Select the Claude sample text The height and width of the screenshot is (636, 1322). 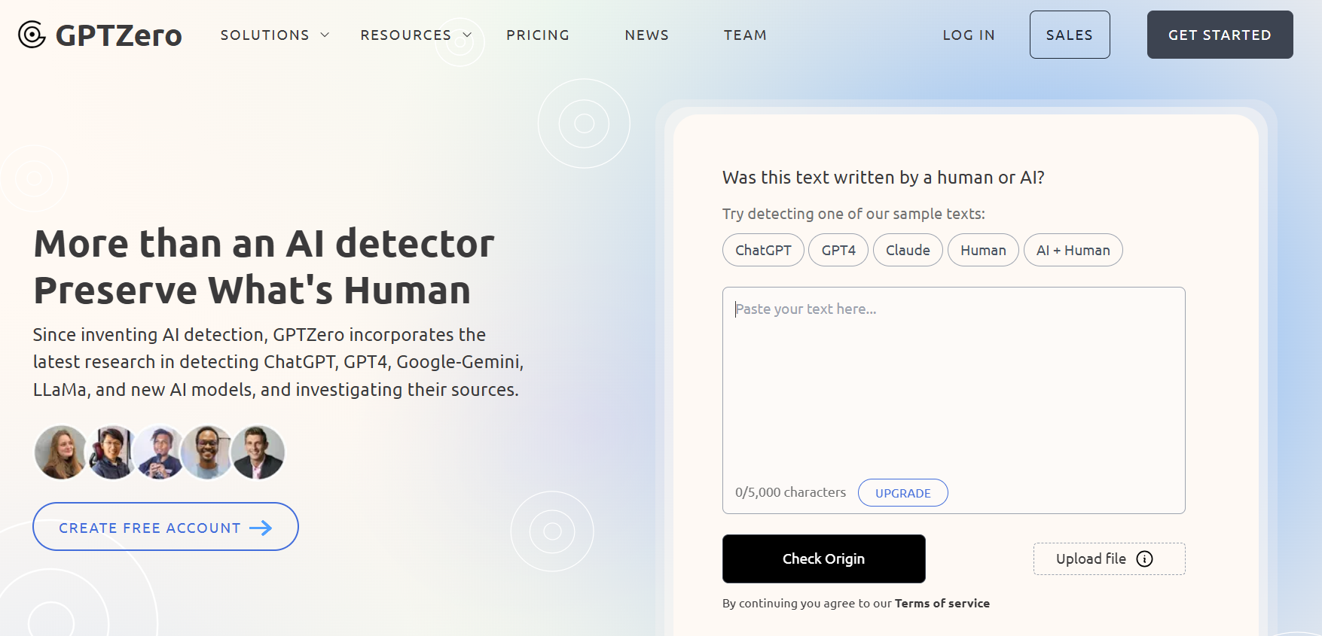908,250
